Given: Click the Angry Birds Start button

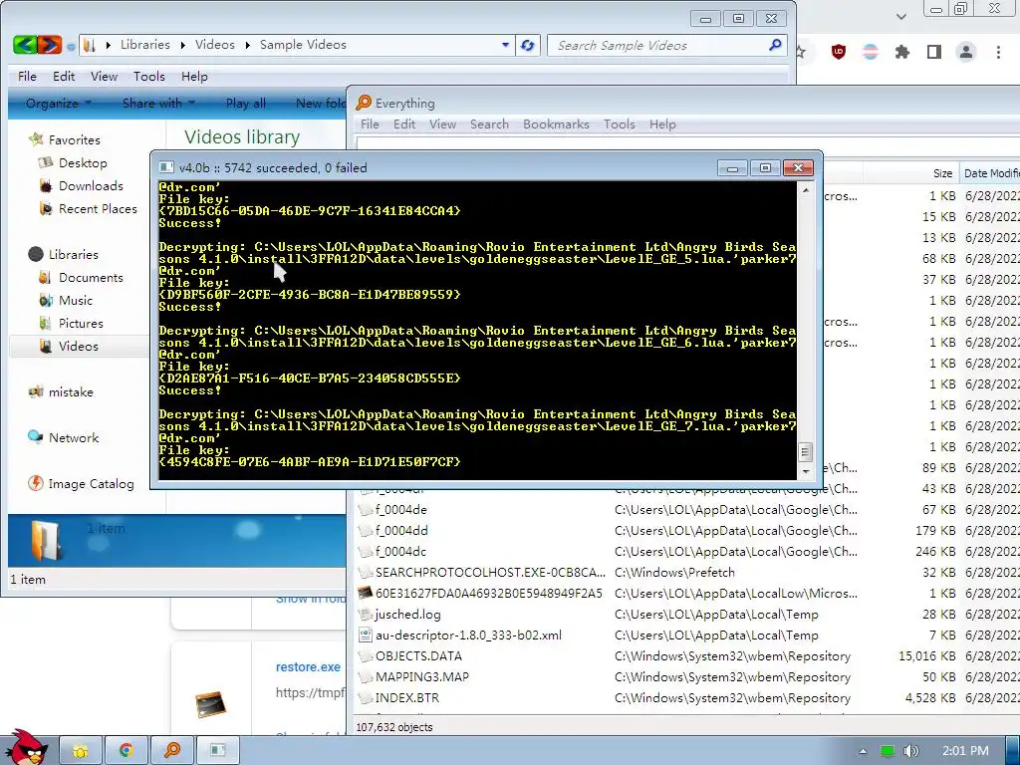Looking at the screenshot, I should [26, 748].
